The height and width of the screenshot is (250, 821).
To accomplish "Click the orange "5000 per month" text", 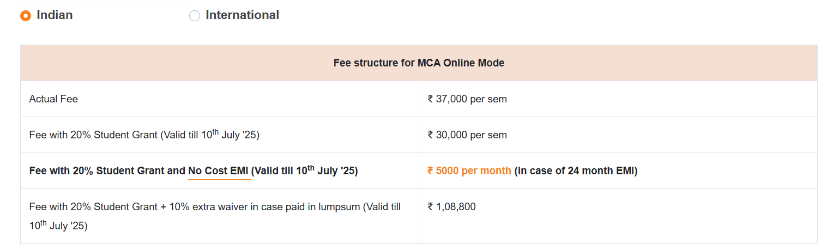I will pos(473,171).
